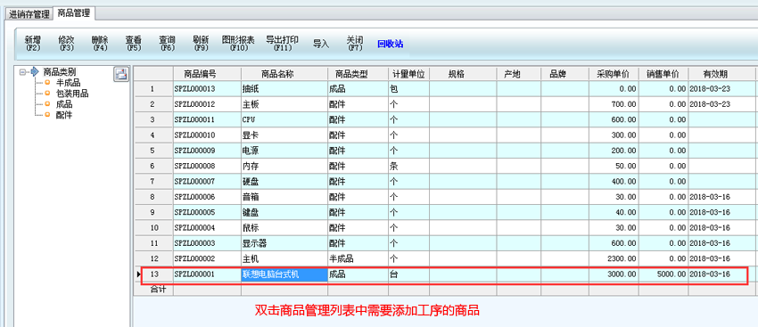The image size is (758, 327).
Task: Click the 商品类别 root node icon
Action: pos(34,72)
